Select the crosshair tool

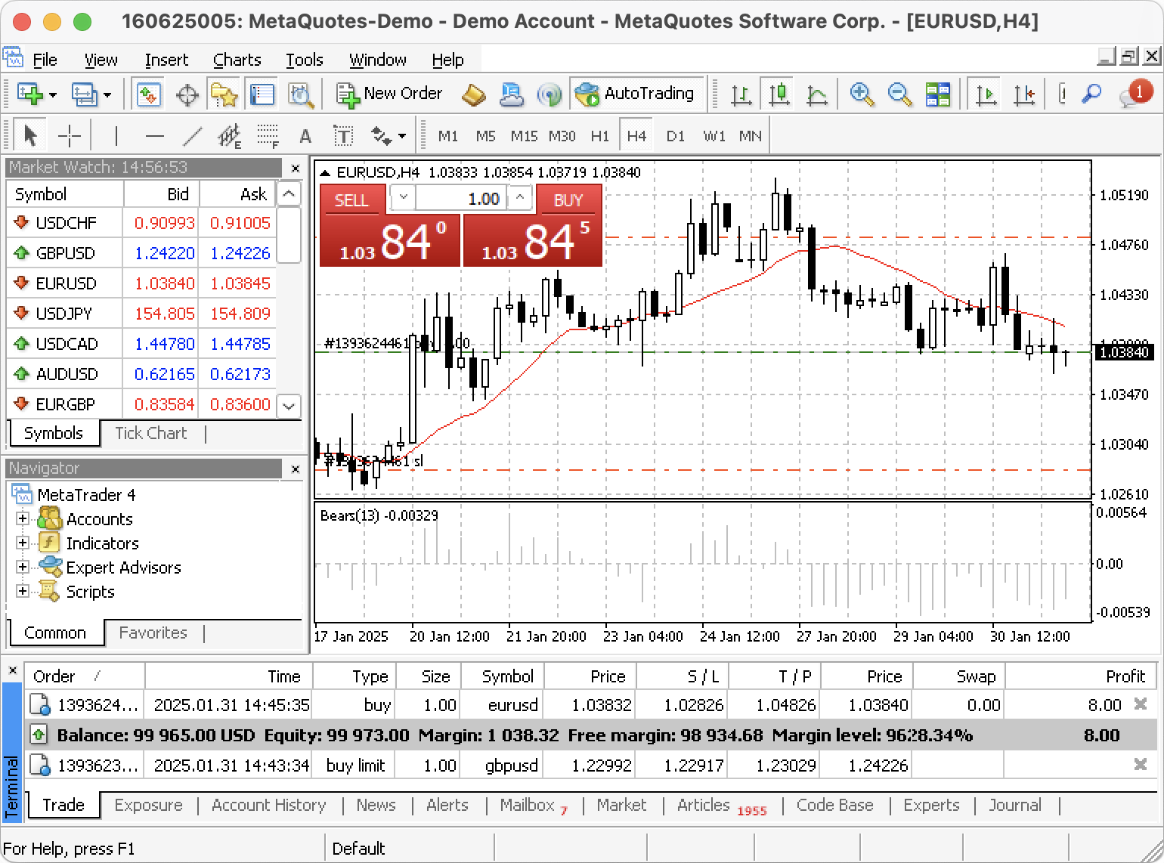[x=70, y=136]
